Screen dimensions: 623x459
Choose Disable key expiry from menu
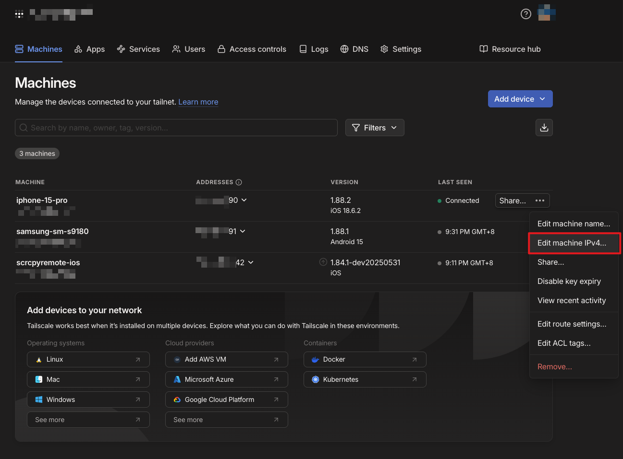click(569, 281)
